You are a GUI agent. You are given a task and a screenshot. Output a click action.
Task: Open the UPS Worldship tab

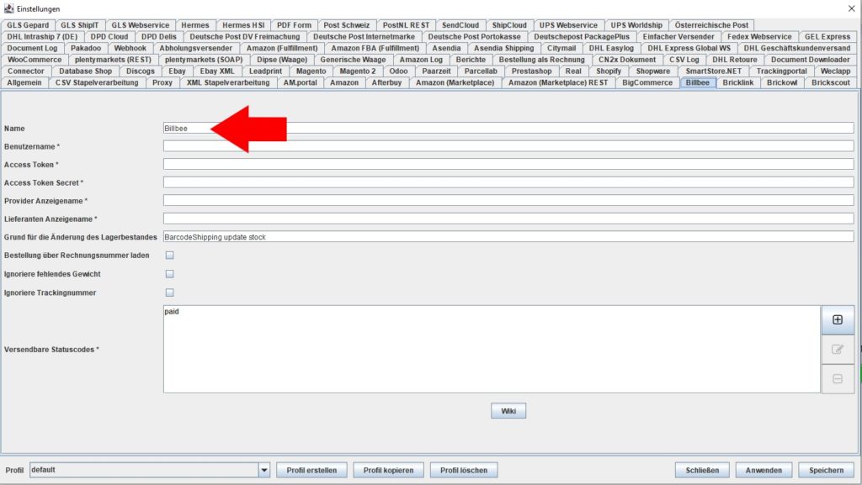pyautogui.click(x=636, y=25)
